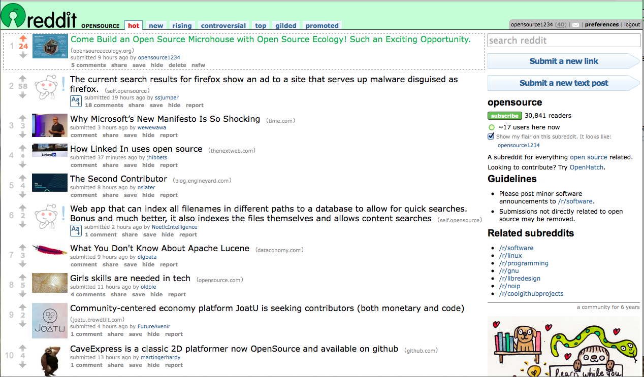Downvote the Open Source Microhouse post
644x377 pixels.
(23, 55)
